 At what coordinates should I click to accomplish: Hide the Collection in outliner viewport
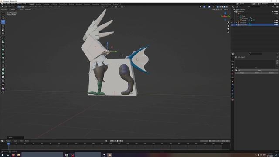(275, 12)
